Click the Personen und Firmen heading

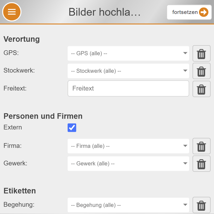pos(43,116)
